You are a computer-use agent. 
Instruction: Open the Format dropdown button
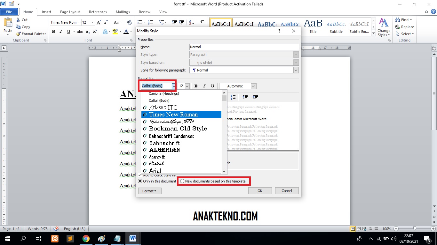(150, 191)
